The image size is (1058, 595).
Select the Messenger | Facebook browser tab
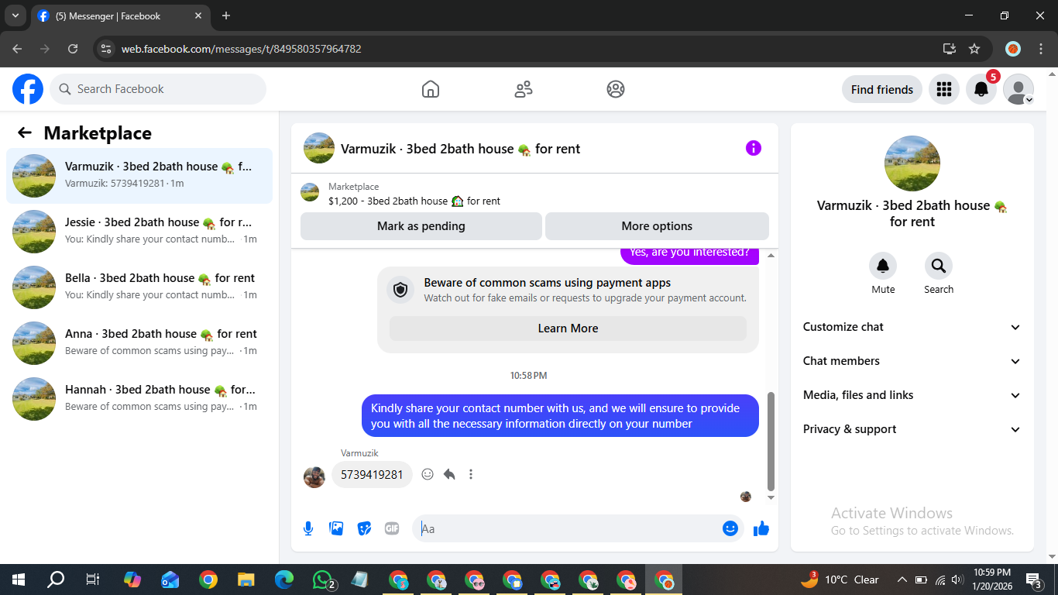[121, 15]
